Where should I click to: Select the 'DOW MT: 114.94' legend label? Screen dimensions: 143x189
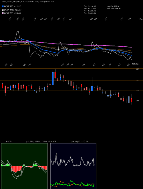click(x=13, y=10)
